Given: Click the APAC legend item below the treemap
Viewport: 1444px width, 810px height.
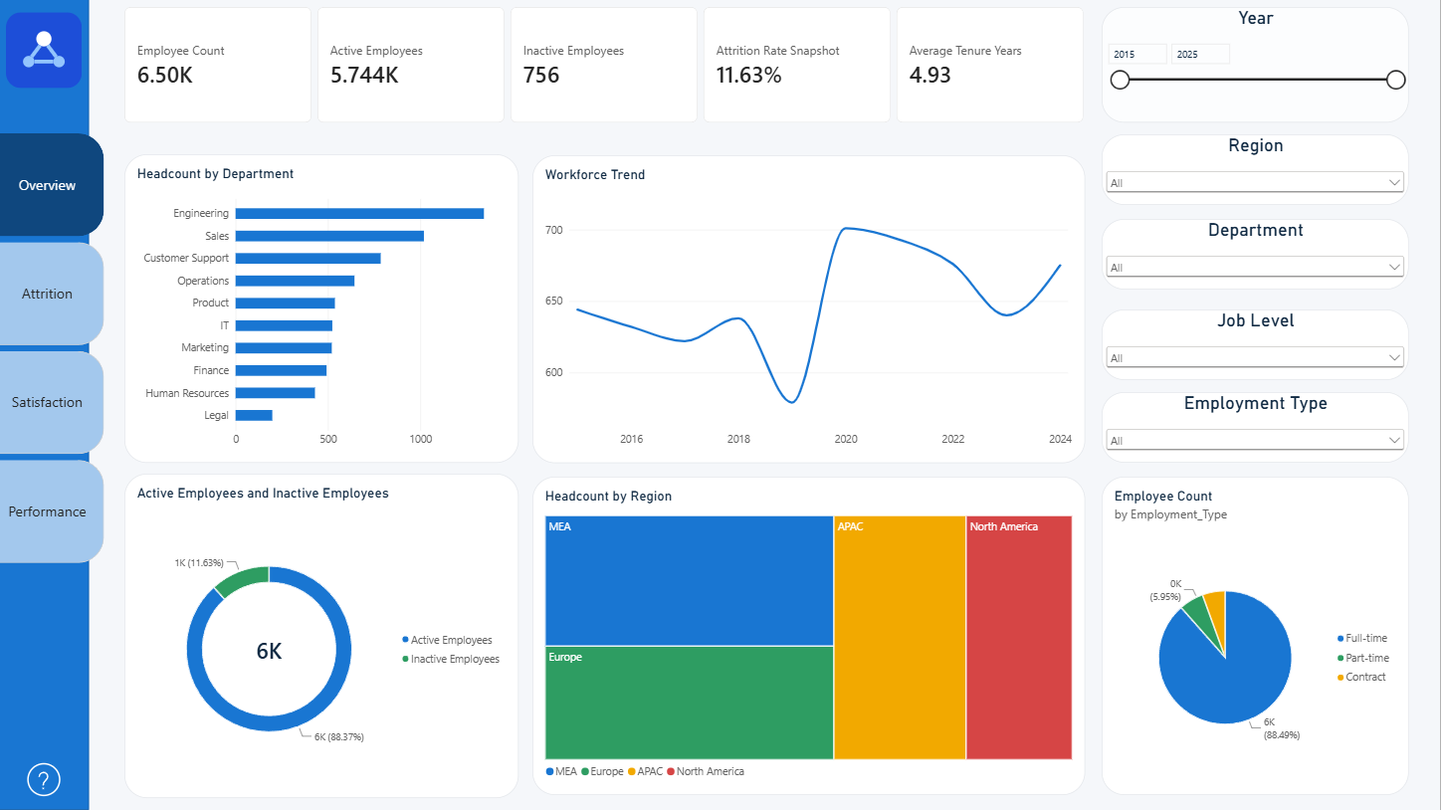Looking at the screenshot, I should [x=645, y=771].
